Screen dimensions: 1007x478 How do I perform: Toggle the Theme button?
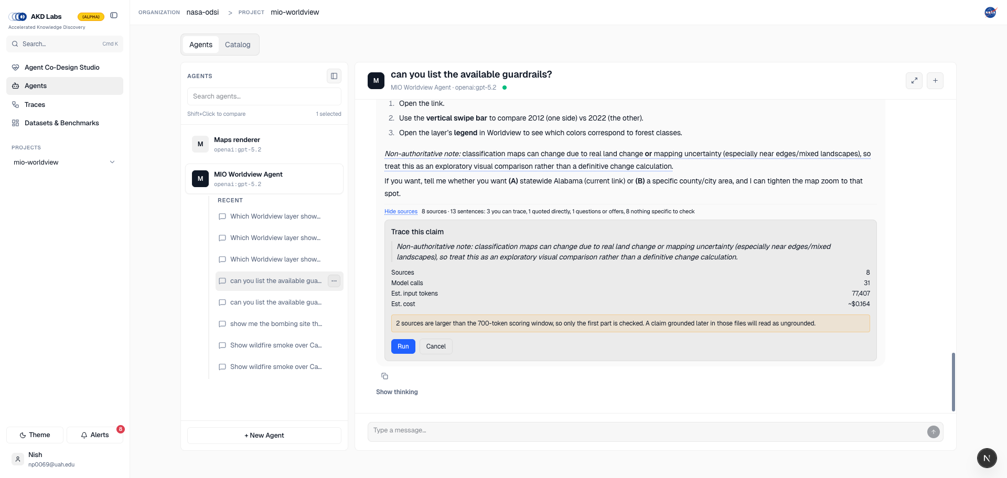(x=35, y=435)
